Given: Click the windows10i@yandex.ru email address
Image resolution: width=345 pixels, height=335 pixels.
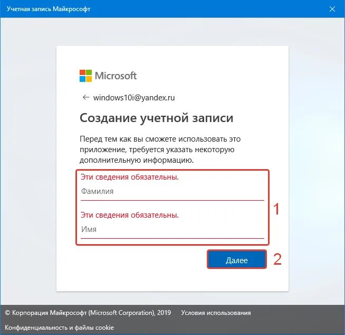Looking at the screenshot, I should [134, 97].
